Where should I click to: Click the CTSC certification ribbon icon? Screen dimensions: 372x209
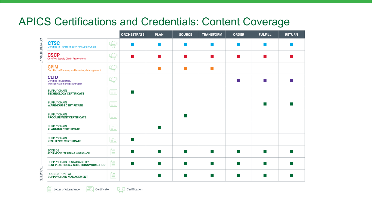tap(113, 44)
